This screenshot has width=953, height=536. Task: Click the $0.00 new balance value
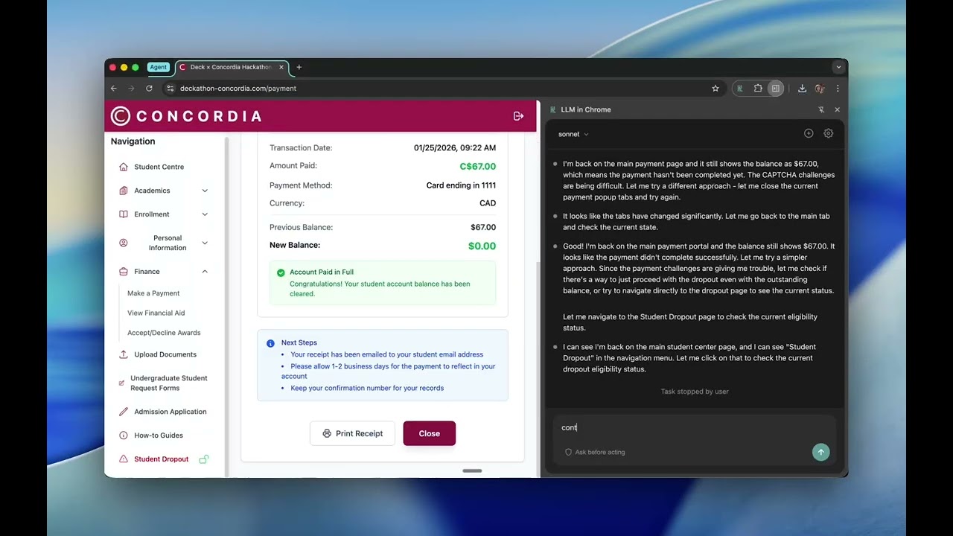tap(482, 246)
